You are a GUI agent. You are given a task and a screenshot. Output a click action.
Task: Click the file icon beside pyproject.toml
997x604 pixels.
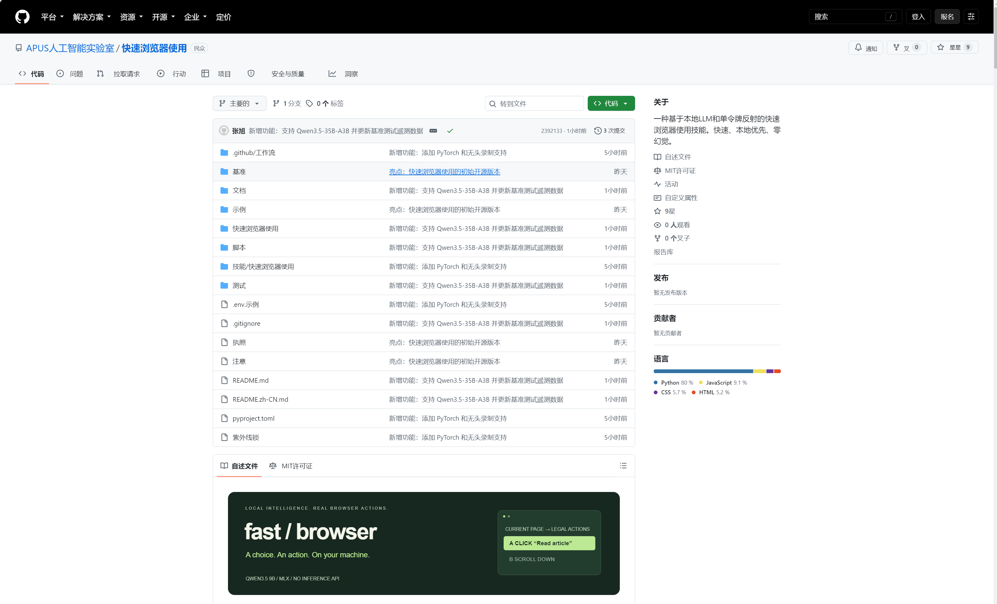coord(224,419)
